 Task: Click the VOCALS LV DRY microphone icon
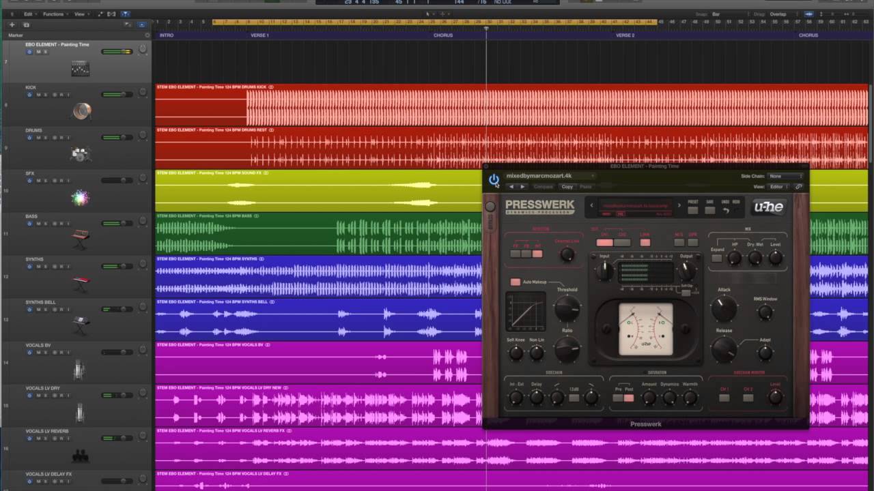click(80, 412)
